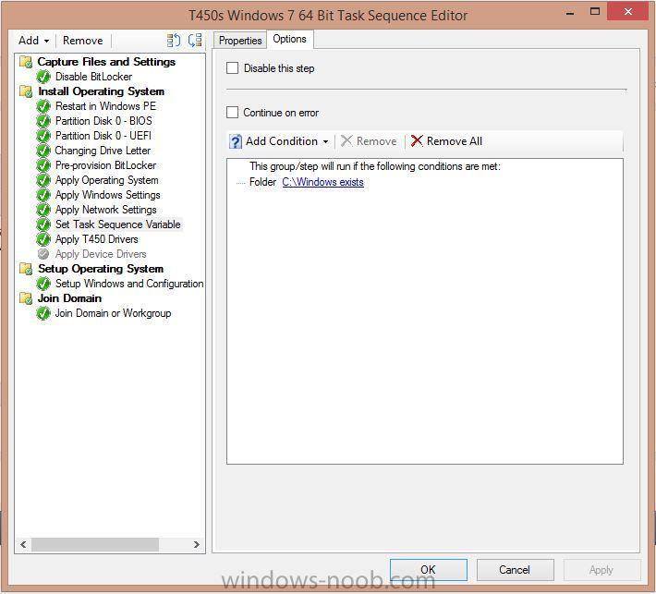Click the Join Domain folder icon
The height and width of the screenshot is (594, 656).
tap(26, 298)
